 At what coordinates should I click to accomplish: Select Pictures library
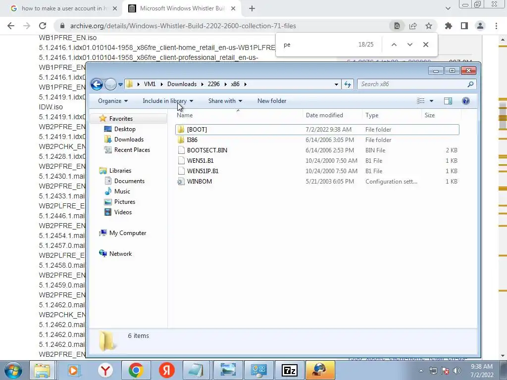coord(124,202)
